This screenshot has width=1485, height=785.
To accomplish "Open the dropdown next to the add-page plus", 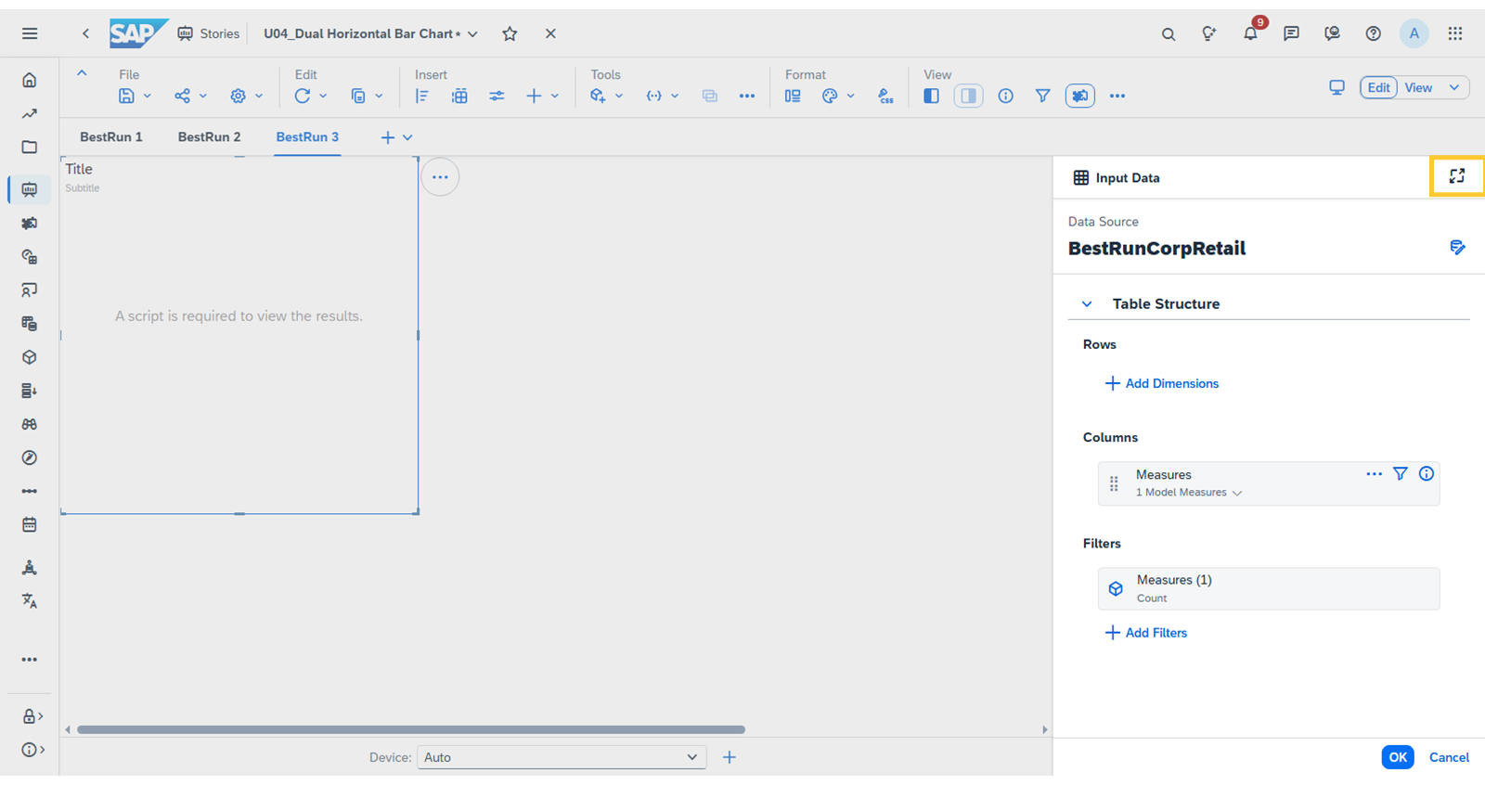I will (407, 137).
